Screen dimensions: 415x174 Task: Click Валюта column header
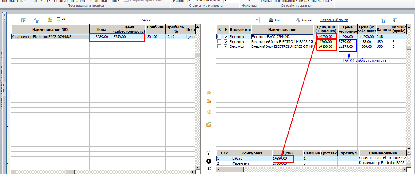pyautogui.click(x=384, y=29)
